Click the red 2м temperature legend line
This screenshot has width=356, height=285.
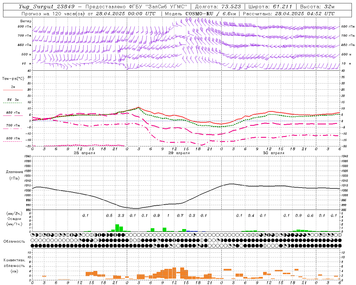click(x=13, y=90)
